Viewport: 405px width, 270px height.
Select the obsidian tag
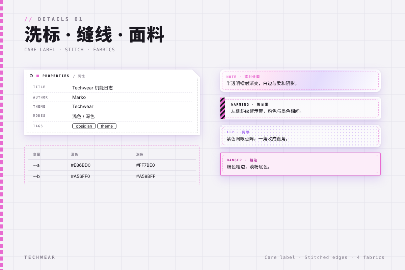coord(84,126)
